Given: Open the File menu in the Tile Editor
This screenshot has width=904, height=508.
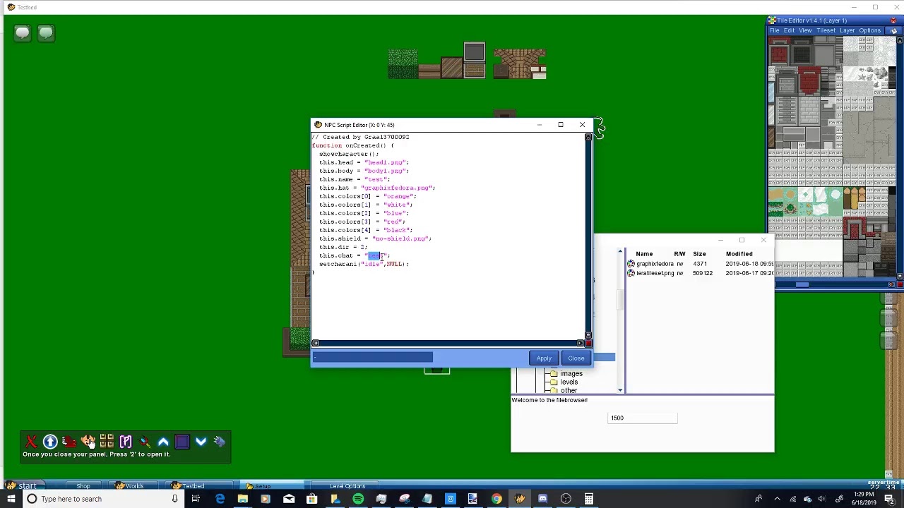Looking at the screenshot, I should [x=774, y=30].
